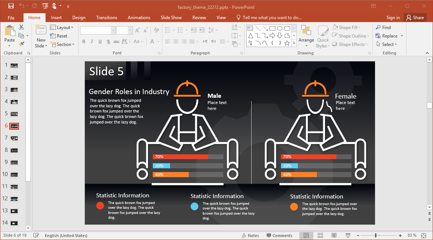
Task: Click the Save icon in title bar
Action: tap(11, 6)
